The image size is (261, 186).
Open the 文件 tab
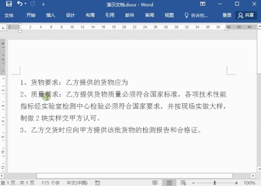point(9,15)
